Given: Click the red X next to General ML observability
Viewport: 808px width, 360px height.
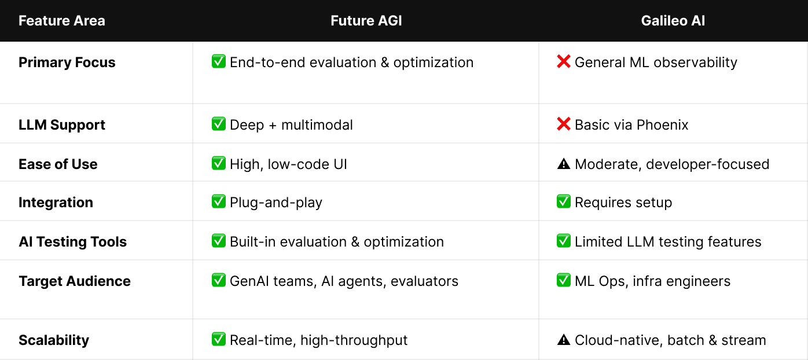Looking at the screenshot, I should [x=564, y=61].
